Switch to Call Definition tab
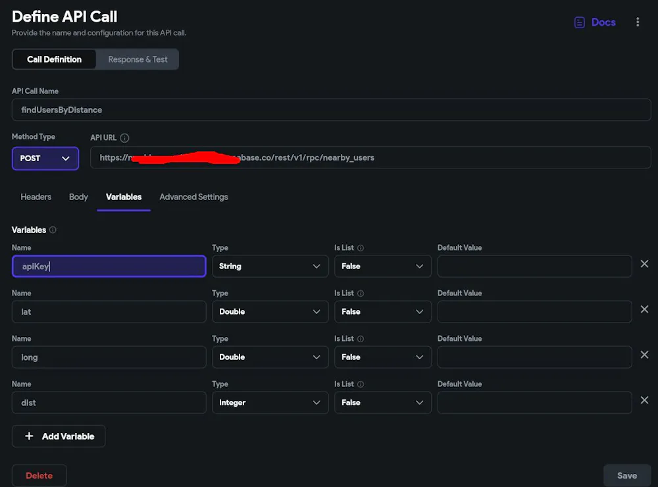Screen dimensions: 658x487 click(54, 59)
